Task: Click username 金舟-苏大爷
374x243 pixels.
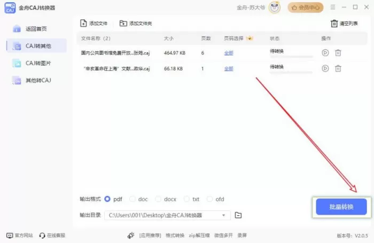Action: click(x=251, y=7)
